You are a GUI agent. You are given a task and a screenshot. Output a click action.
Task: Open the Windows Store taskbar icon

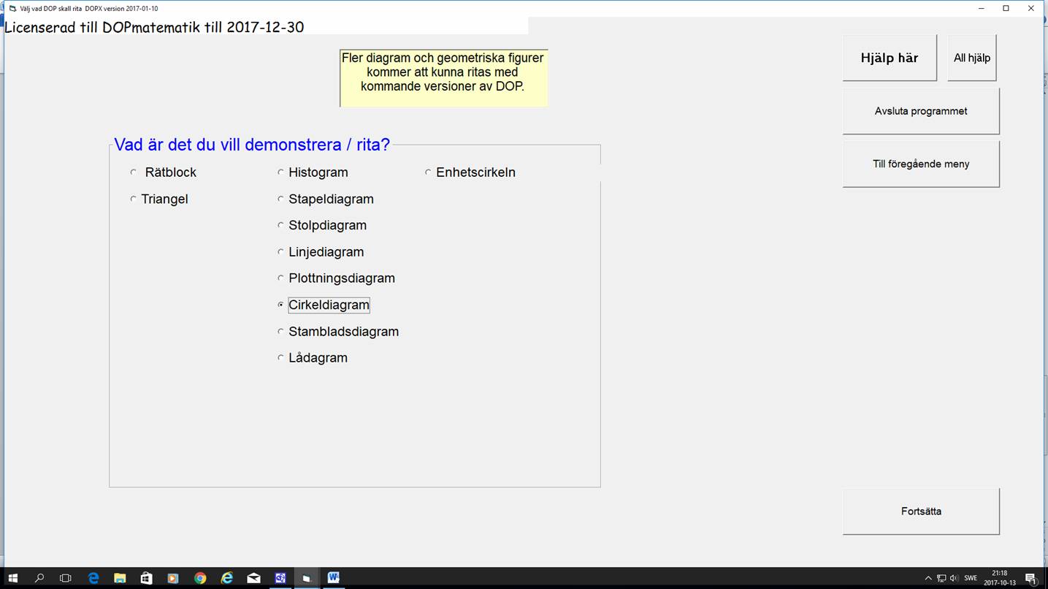pos(146,578)
